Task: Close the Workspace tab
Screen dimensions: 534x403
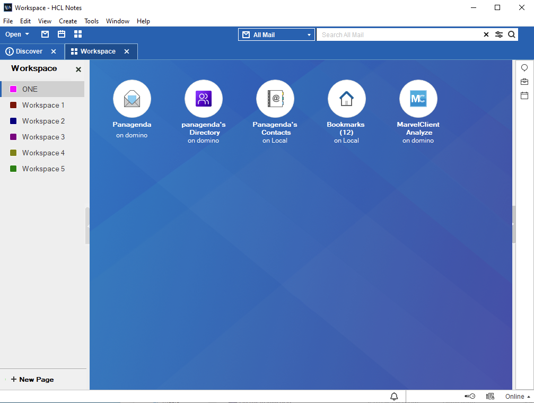Action: [127, 51]
